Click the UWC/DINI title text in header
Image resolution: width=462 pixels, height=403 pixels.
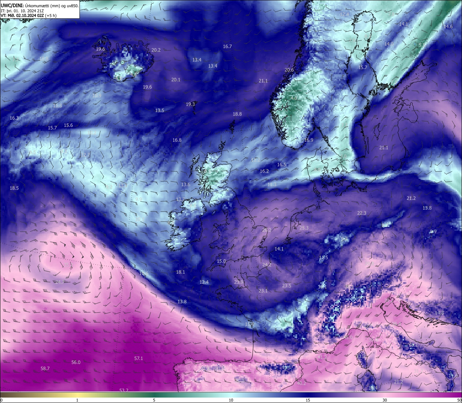(x=12, y=5)
